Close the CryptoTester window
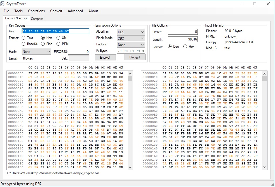This screenshot has height=187, width=275. tap(268, 4)
